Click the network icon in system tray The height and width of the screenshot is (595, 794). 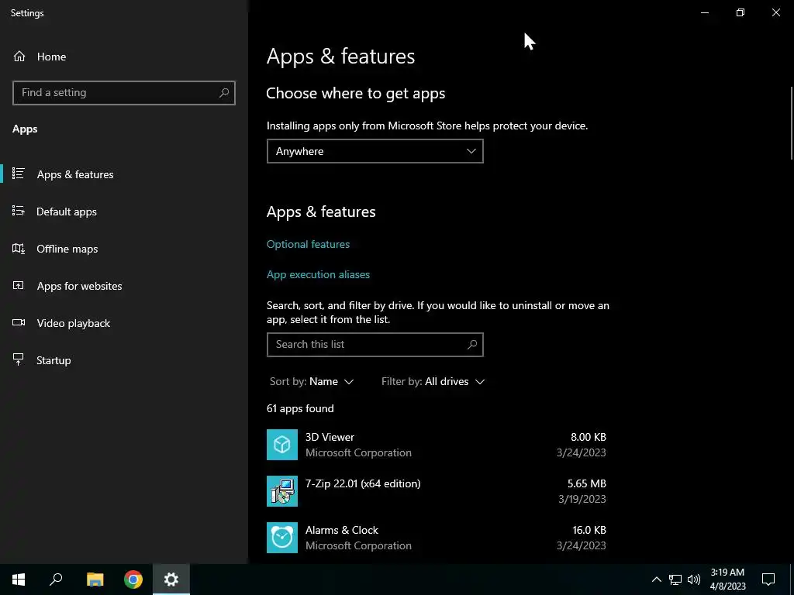point(675,580)
